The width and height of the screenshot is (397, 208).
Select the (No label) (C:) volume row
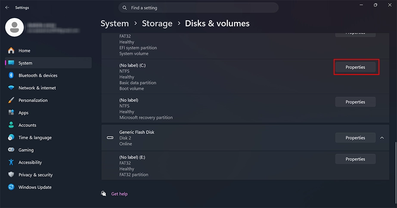click(245, 77)
